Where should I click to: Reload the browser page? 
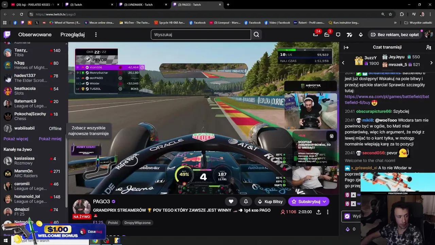[21, 14]
